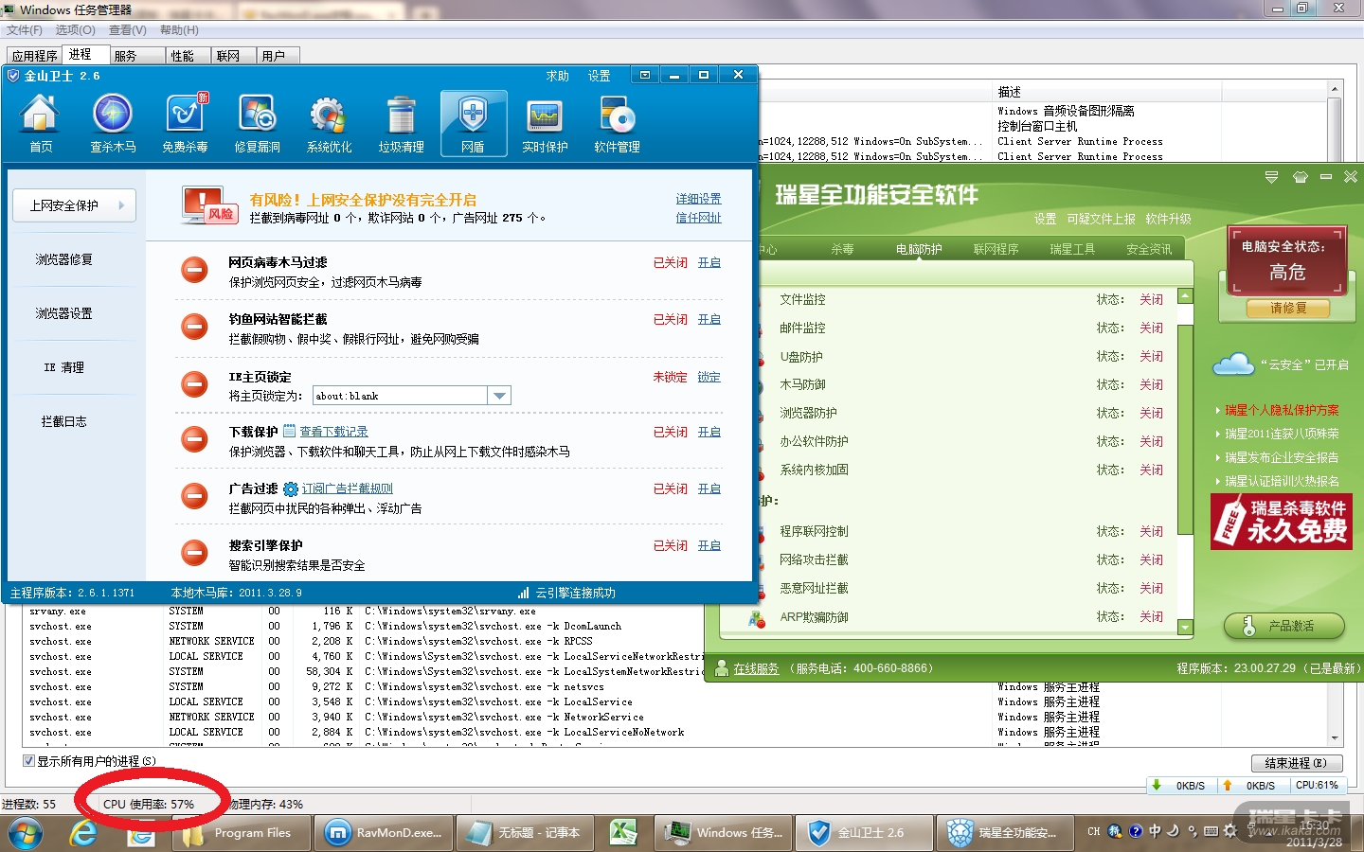Click the 请修复 button in 瑞星

pyautogui.click(x=1288, y=309)
